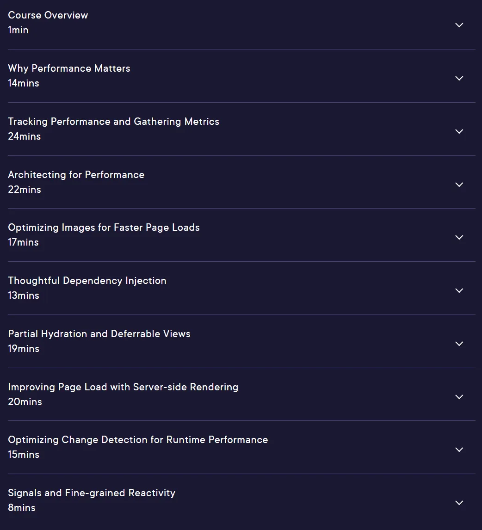
Task: Open Thoughtful Dependency Injection module title
Action: (x=87, y=281)
